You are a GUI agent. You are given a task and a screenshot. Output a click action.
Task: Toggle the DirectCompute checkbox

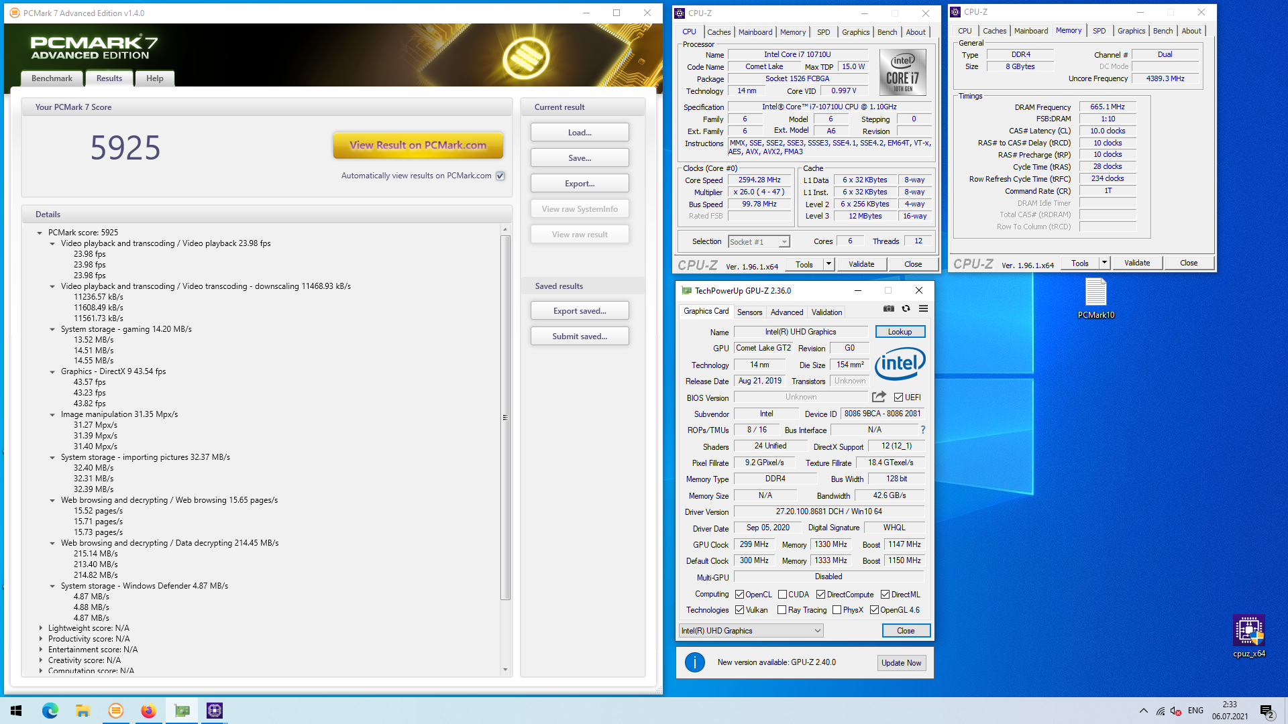click(x=820, y=594)
